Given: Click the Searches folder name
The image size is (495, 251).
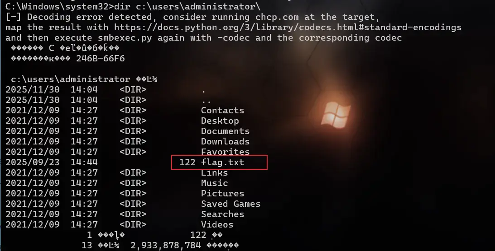Looking at the screenshot, I should tap(222, 214).
